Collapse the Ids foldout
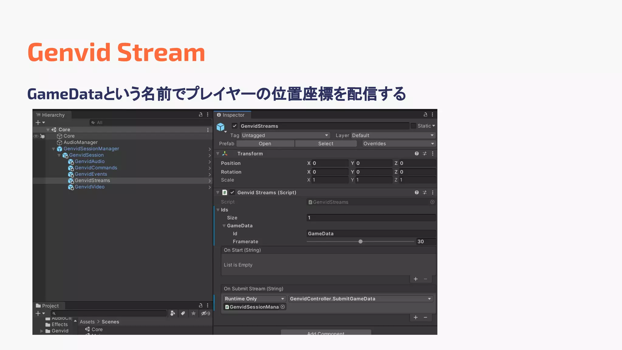 coord(218,210)
